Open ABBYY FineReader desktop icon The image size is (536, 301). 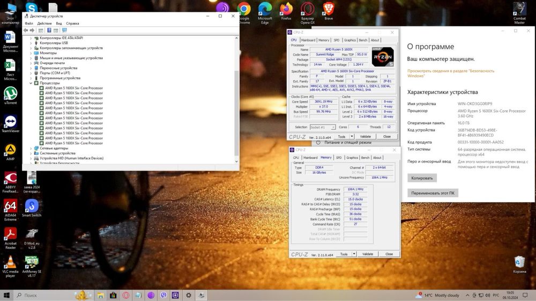click(10, 182)
